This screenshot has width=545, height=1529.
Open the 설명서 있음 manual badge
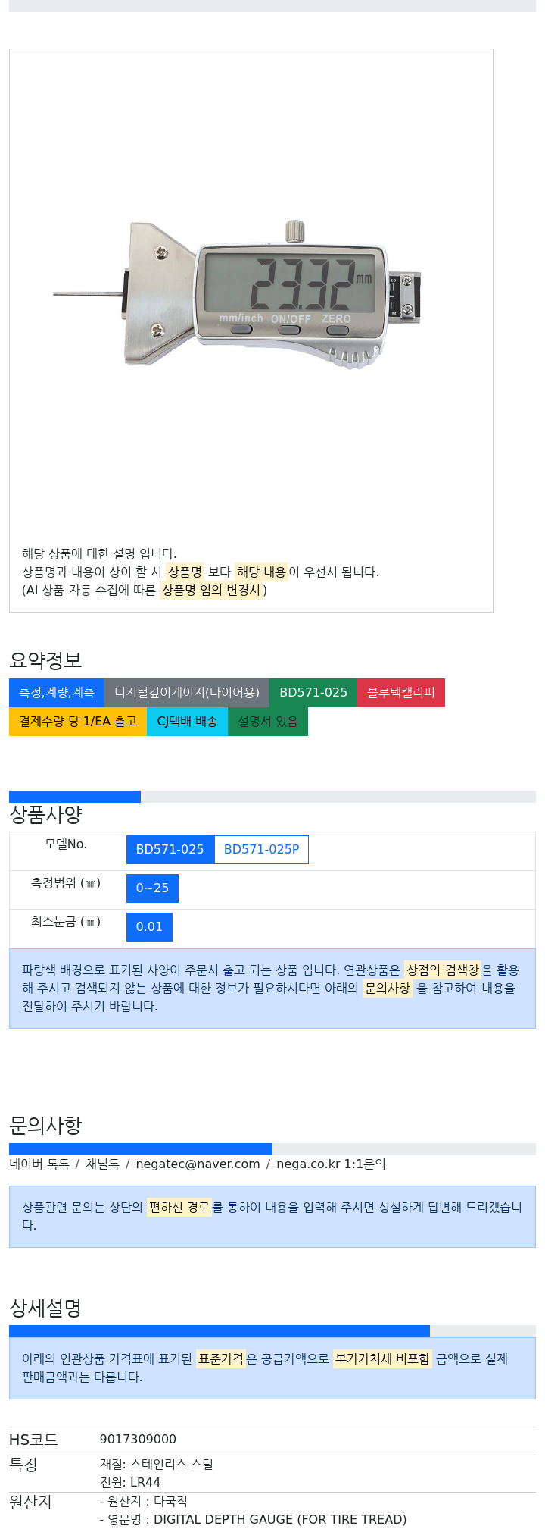tap(268, 722)
